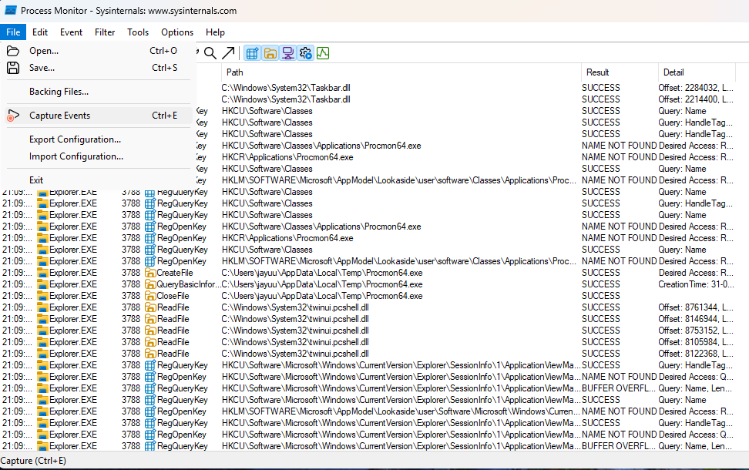Select the CloseFile operation cell
This screenshot has height=470, width=749.
173,296
